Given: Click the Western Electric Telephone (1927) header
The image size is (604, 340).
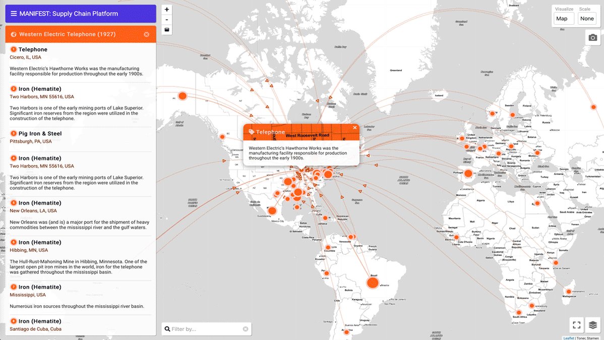Looking at the screenshot, I should pyautogui.click(x=68, y=34).
